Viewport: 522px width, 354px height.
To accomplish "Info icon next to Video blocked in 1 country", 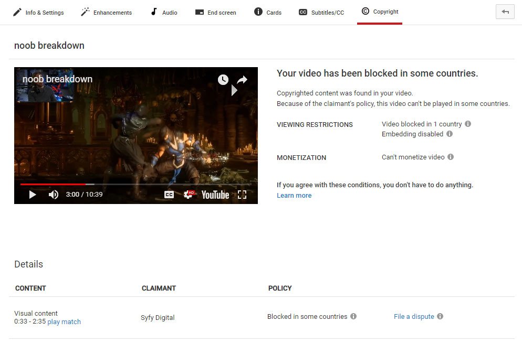I will point(468,124).
